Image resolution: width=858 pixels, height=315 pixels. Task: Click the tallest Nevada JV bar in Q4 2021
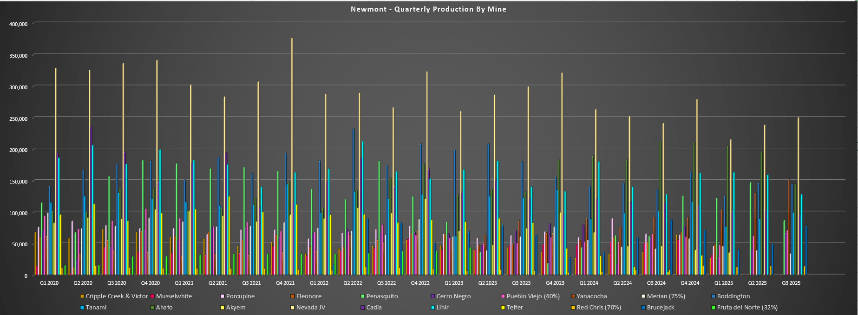(x=292, y=157)
